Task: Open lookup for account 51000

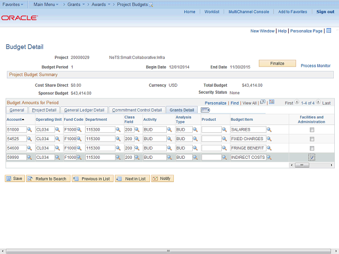Action: pos(30,130)
